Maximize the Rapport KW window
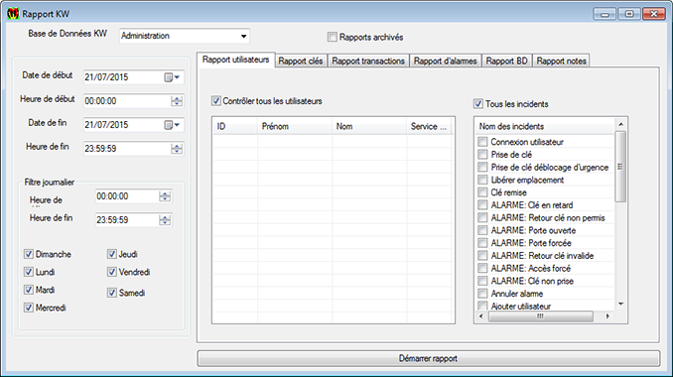The image size is (673, 377). tap(629, 14)
